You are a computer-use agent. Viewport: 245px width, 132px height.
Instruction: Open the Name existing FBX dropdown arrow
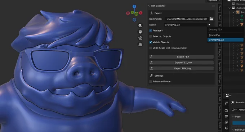(x=209, y=25)
